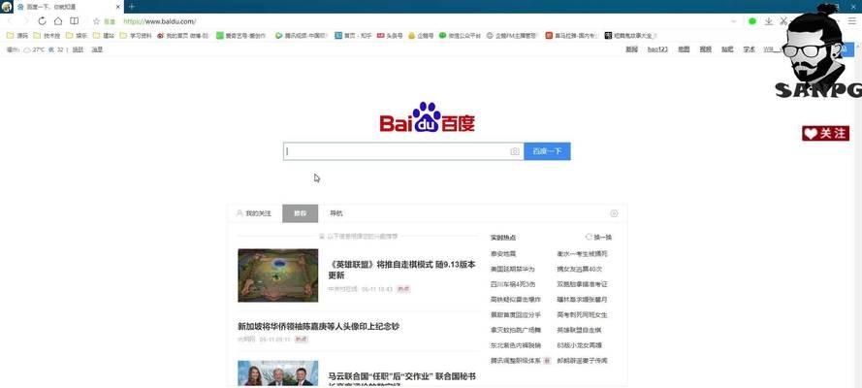This screenshot has width=862, height=388.
Task: Open the Himalaya 喜马拉雅 bookmark
Action: [x=571, y=36]
